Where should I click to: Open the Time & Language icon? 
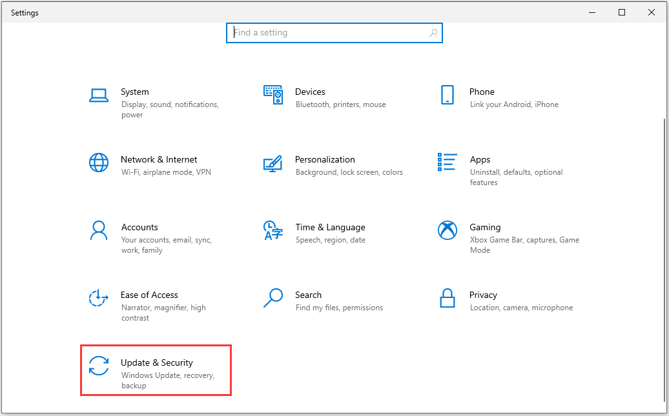click(x=273, y=230)
